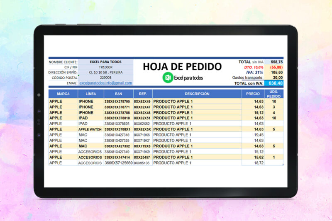
Task: Select reference cell '8XX62X5X'
Action: [x=143, y=129]
